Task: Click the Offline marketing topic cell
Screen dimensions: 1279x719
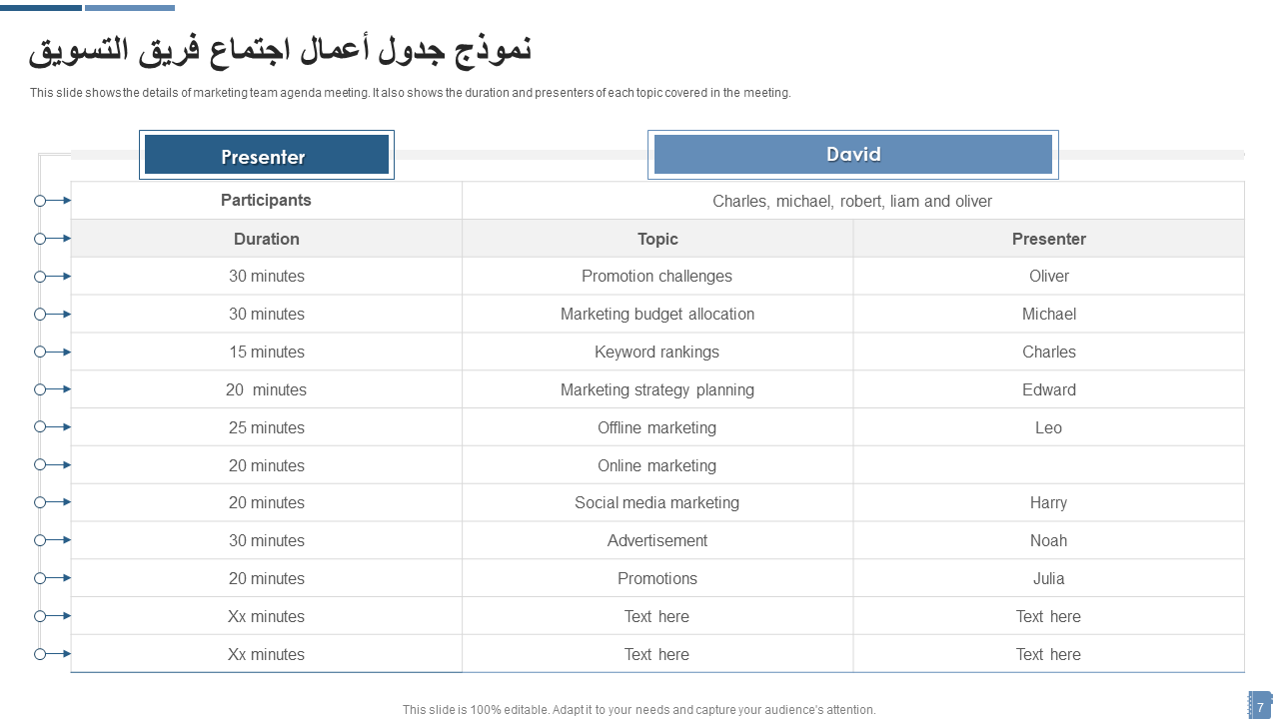Action: pyautogui.click(x=657, y=427)
